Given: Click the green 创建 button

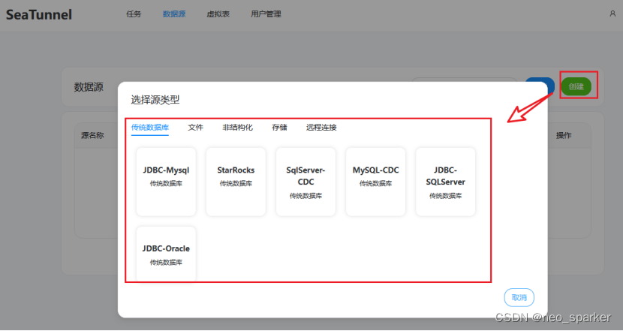Looking at the screenshot, I should tap(576, 86).
